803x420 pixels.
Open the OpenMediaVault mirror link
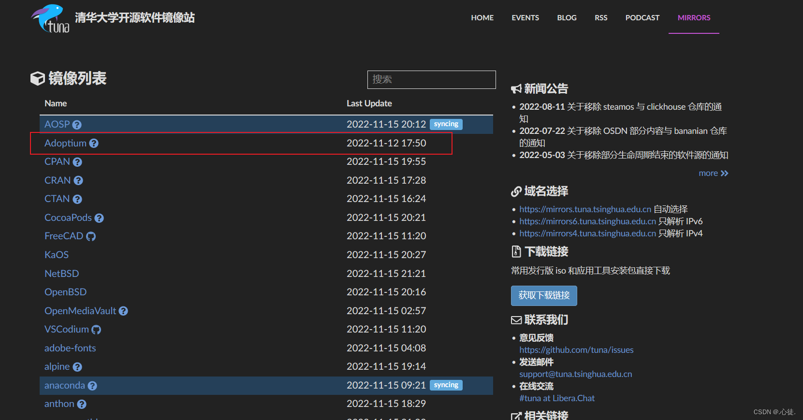tap(80, 311)
